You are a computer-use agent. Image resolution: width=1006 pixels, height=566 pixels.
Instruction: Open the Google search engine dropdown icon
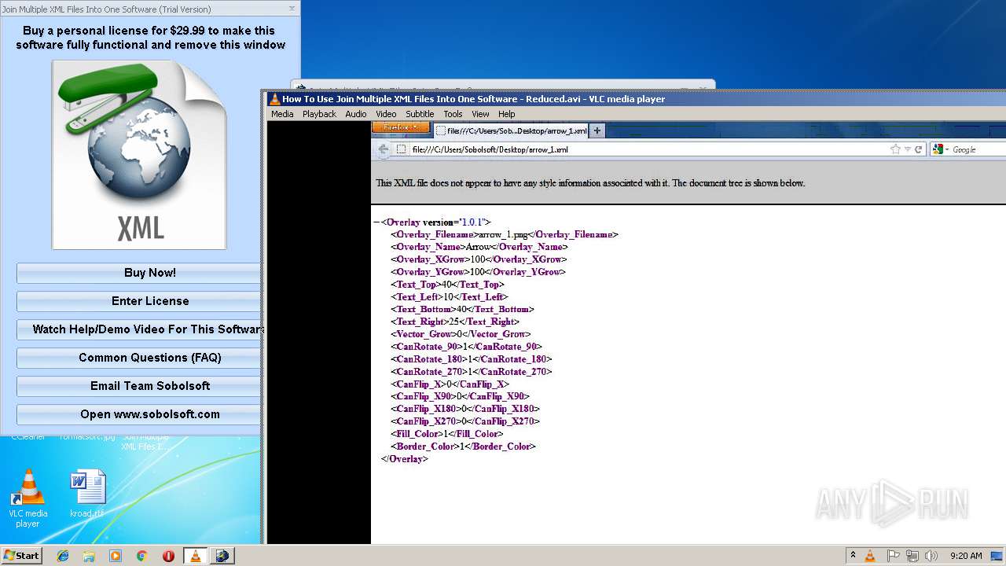point(939,149)
